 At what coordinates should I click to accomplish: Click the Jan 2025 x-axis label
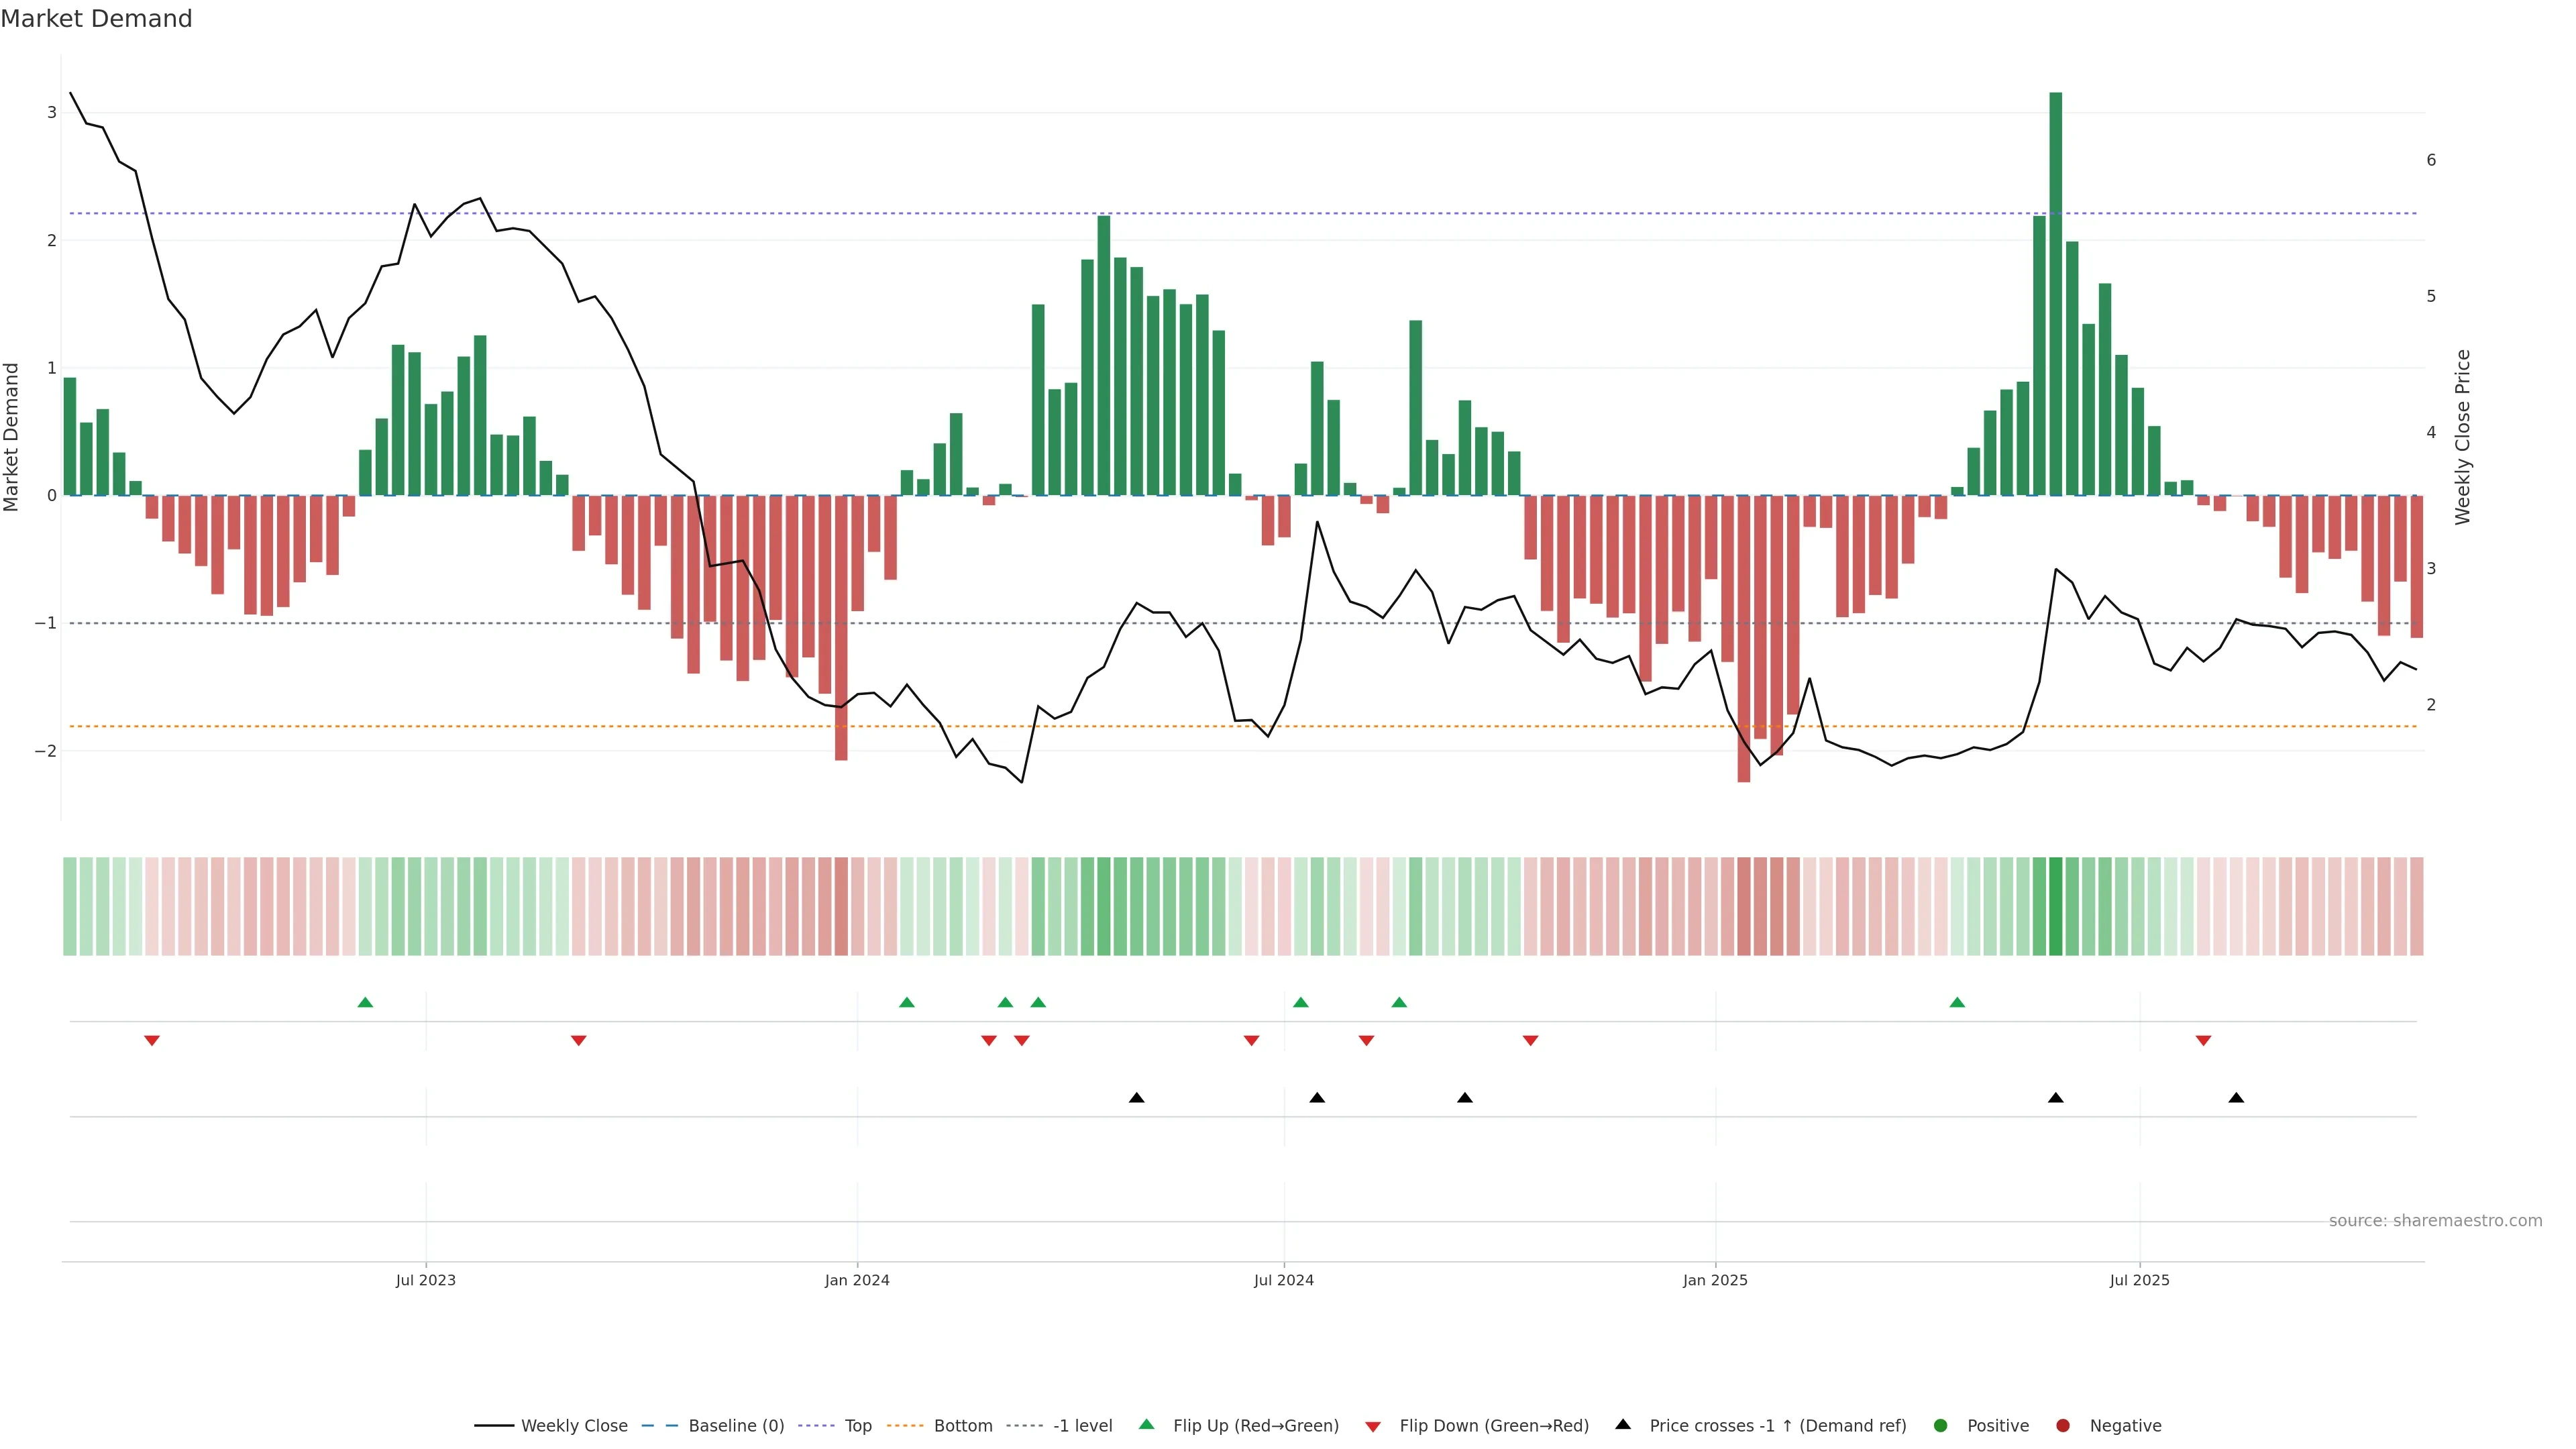(x=1715, y=1280)
